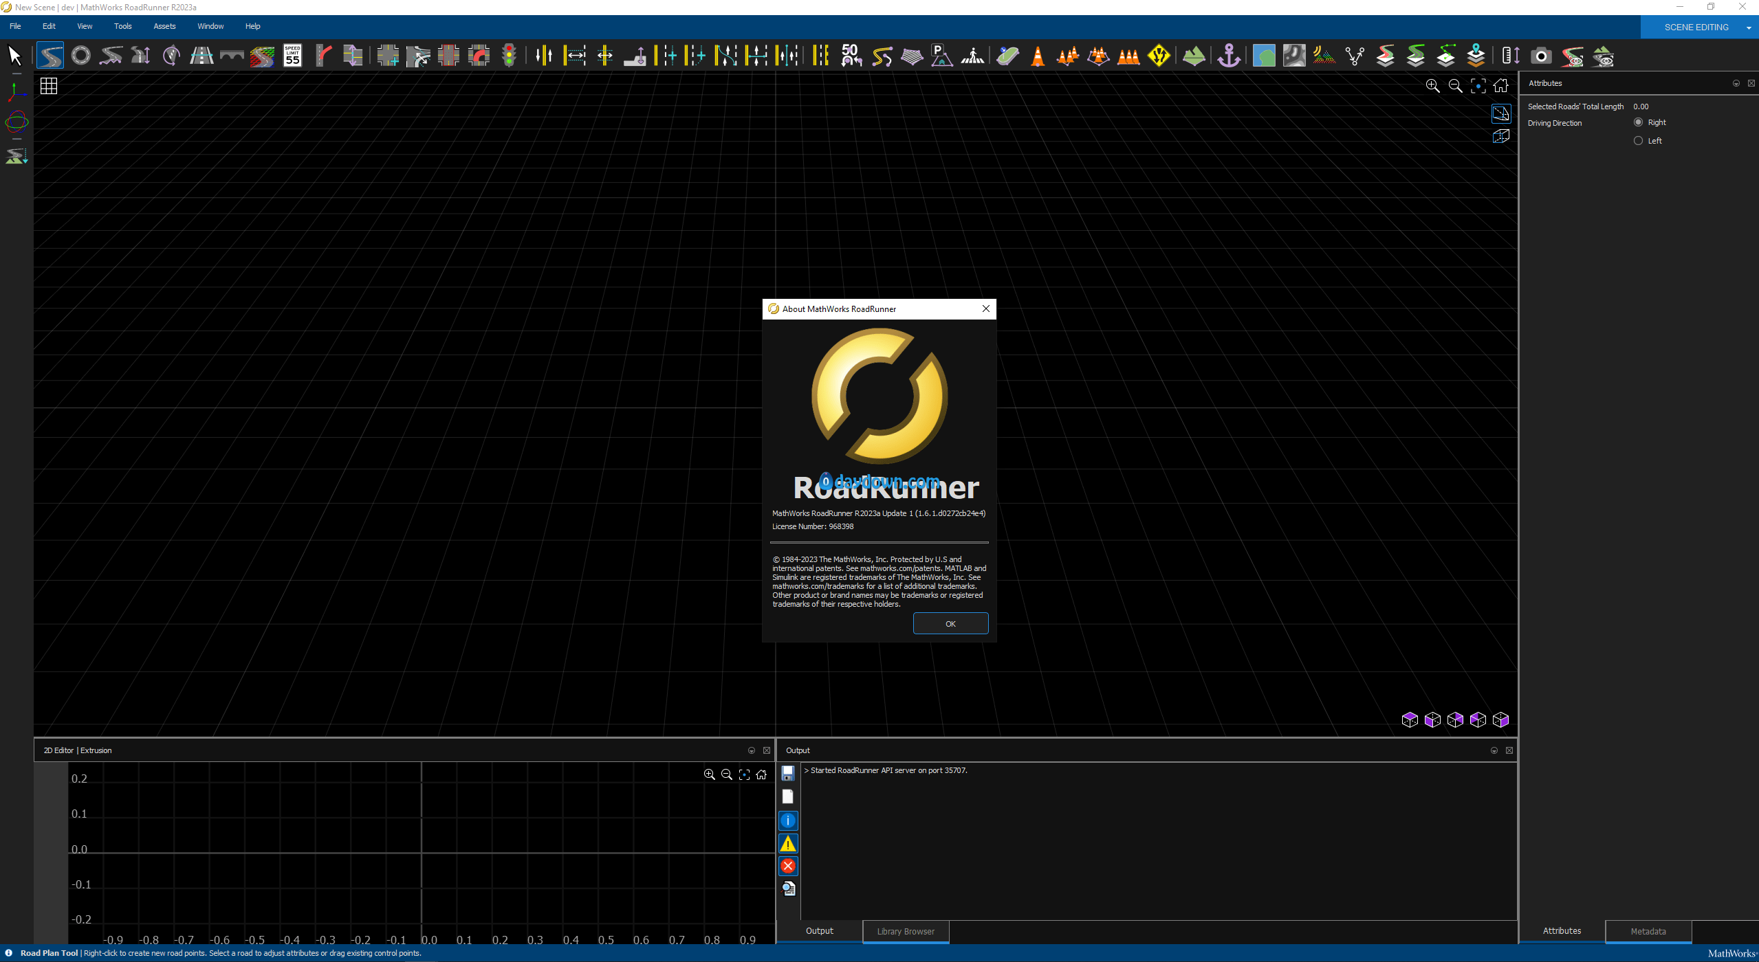This screenshot has width=1759, height=962.
Task: Select the roundabout tool icon
Action: pos(81,56)
